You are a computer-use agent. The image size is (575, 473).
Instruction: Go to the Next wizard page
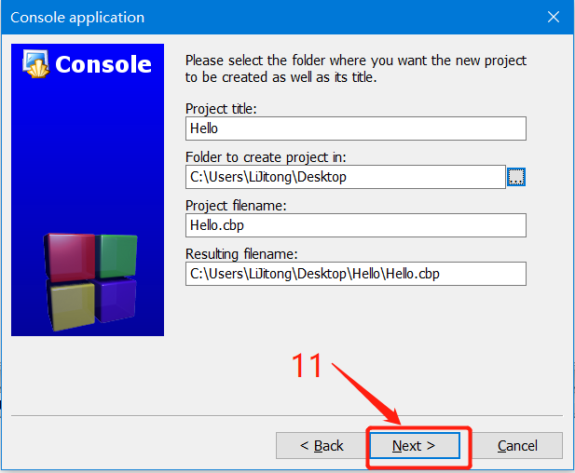pos(415,445)
